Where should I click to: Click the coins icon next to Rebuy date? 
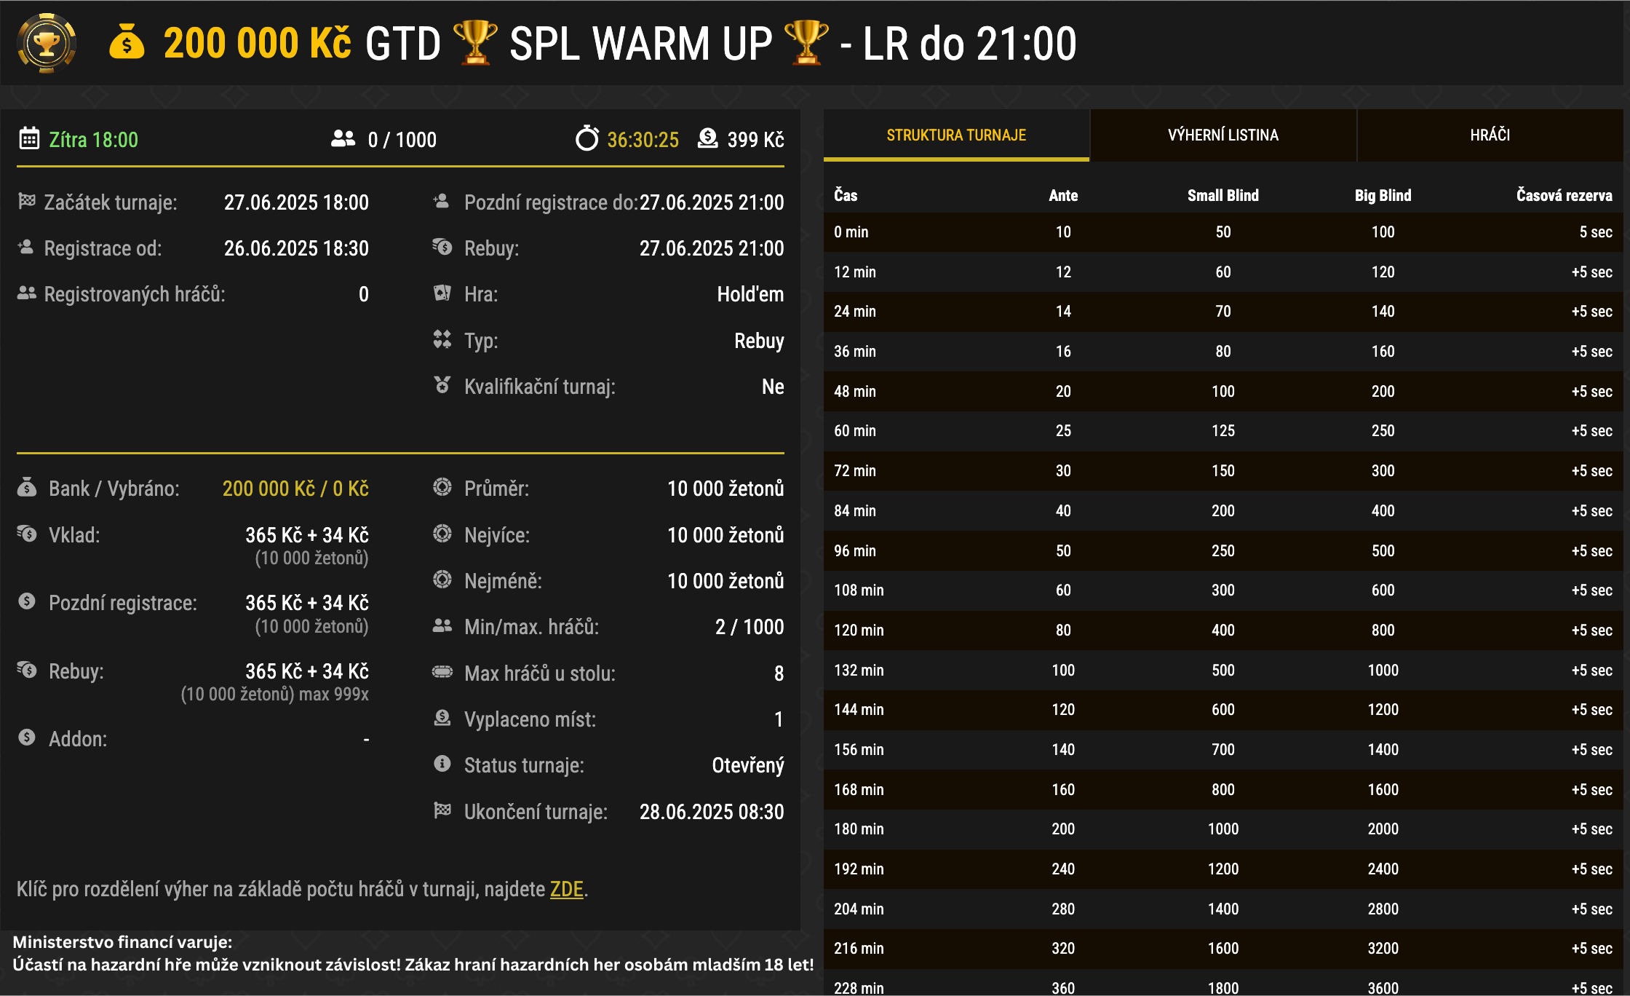[x=442, y=248]
